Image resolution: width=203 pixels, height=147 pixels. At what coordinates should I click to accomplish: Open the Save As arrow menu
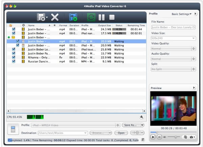(x=142, y=125)
